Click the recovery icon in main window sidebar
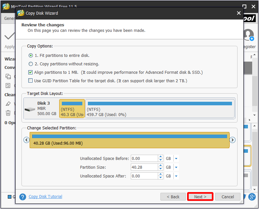Viewport: 259px width, 209px height. click(x=8, y=85)
